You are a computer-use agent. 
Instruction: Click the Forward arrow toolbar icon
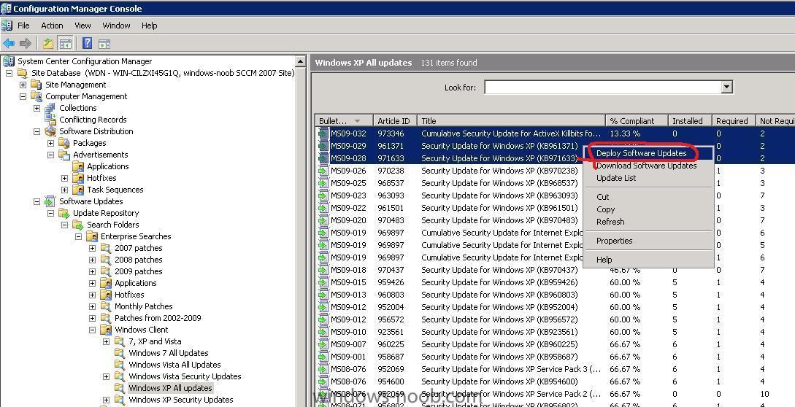click(x=26, y=44)
